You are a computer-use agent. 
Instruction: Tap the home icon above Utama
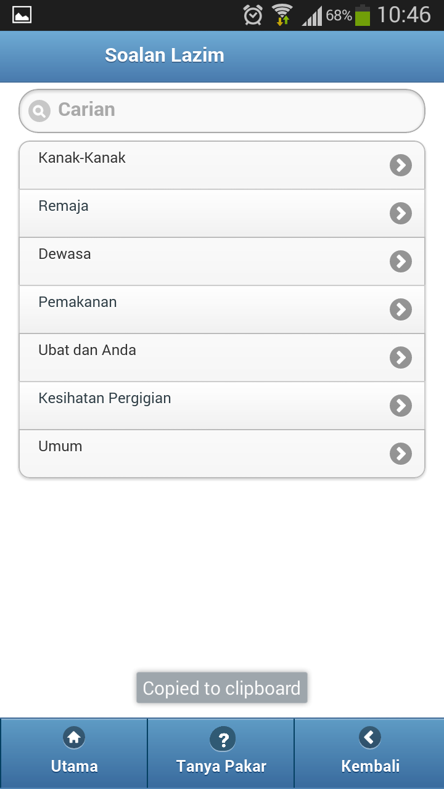(74, 737)
